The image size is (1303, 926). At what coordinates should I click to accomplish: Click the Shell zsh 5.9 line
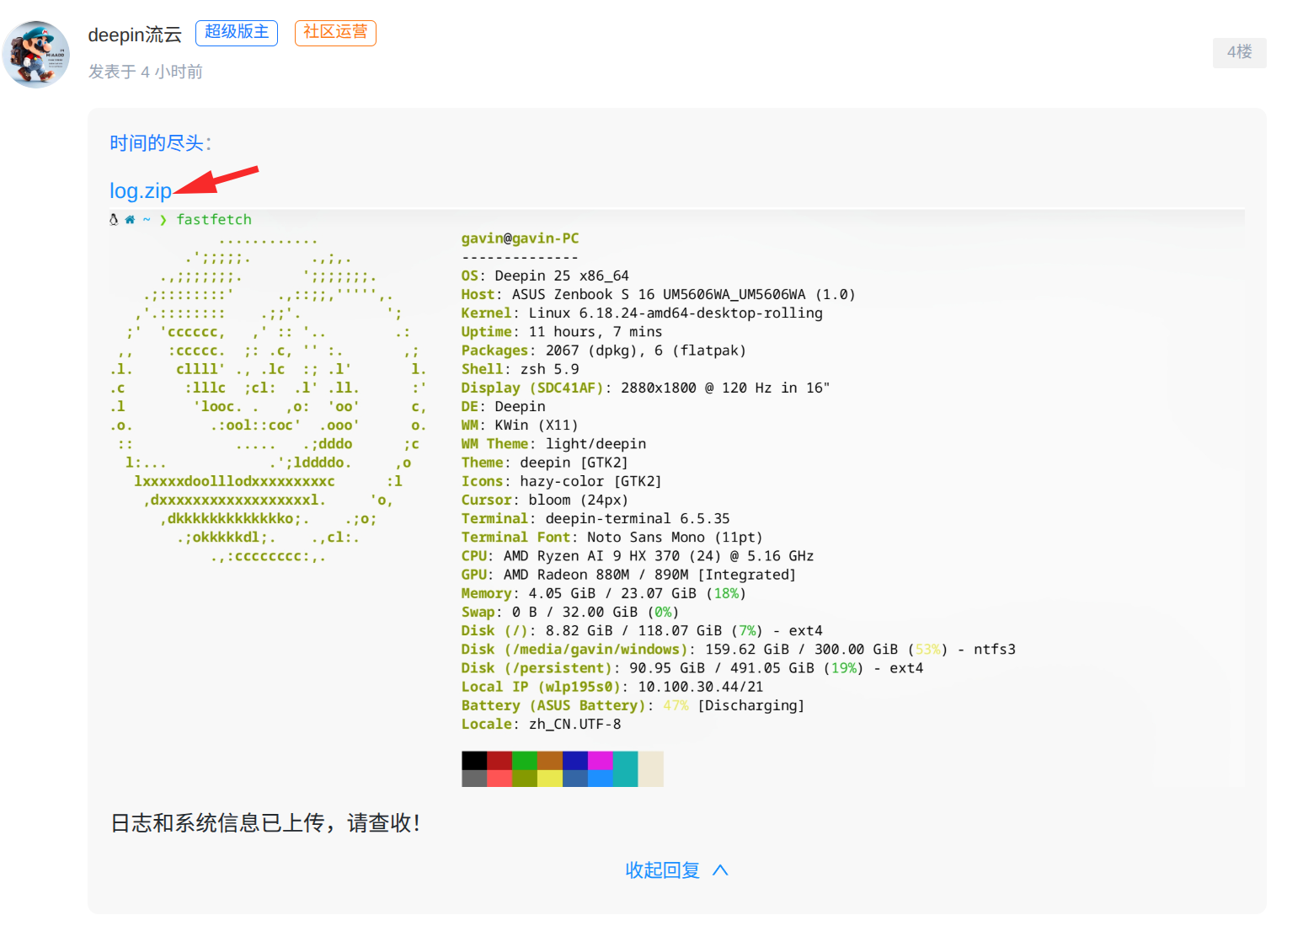pyautogui.click(x=520, y=368)
